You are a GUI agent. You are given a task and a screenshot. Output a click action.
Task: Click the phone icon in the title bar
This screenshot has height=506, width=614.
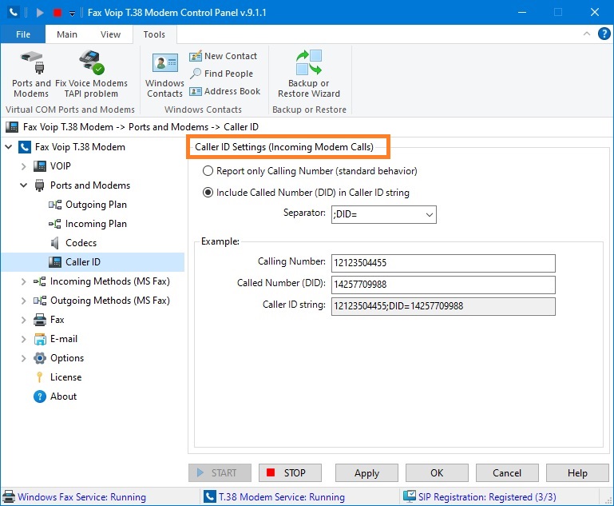pos(14,12)
